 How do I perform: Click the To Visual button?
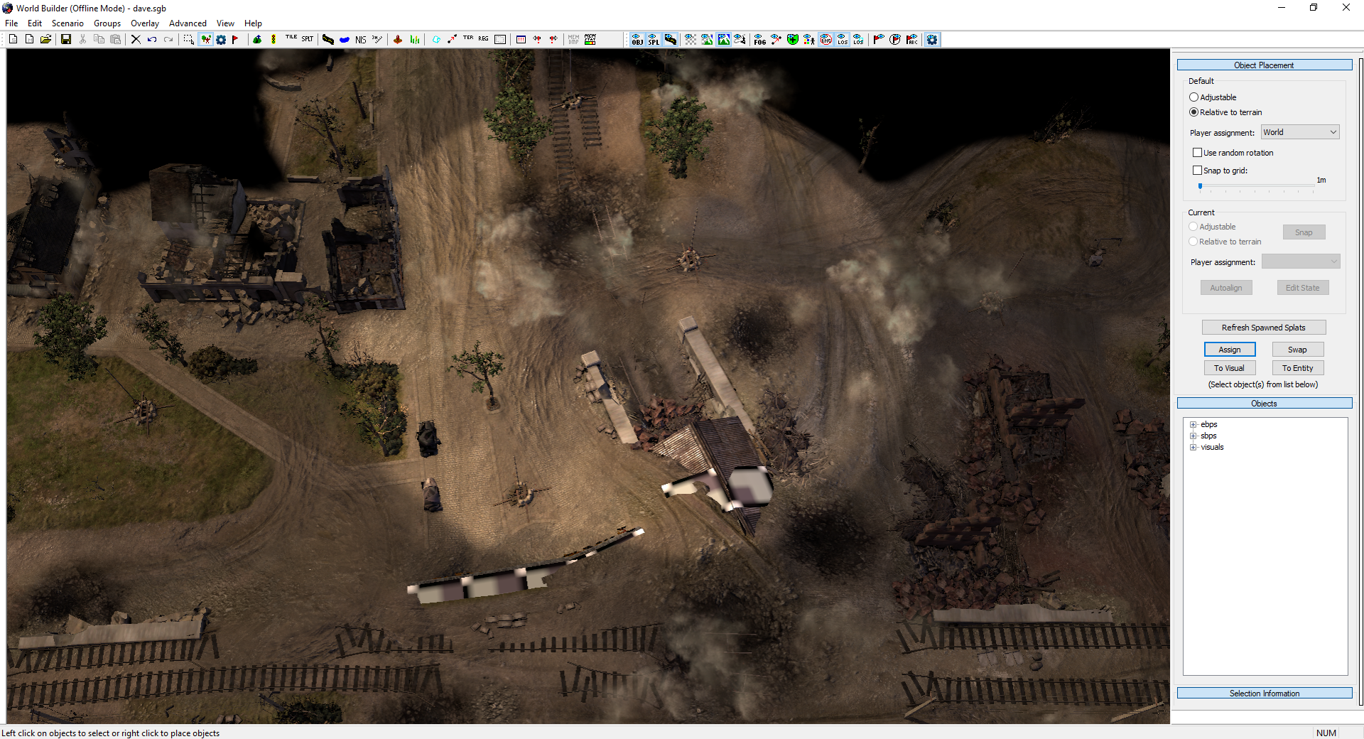(1230, 368)
